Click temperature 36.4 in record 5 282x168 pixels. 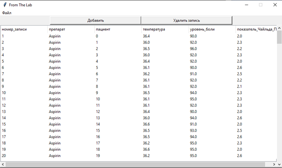point(147,61)
